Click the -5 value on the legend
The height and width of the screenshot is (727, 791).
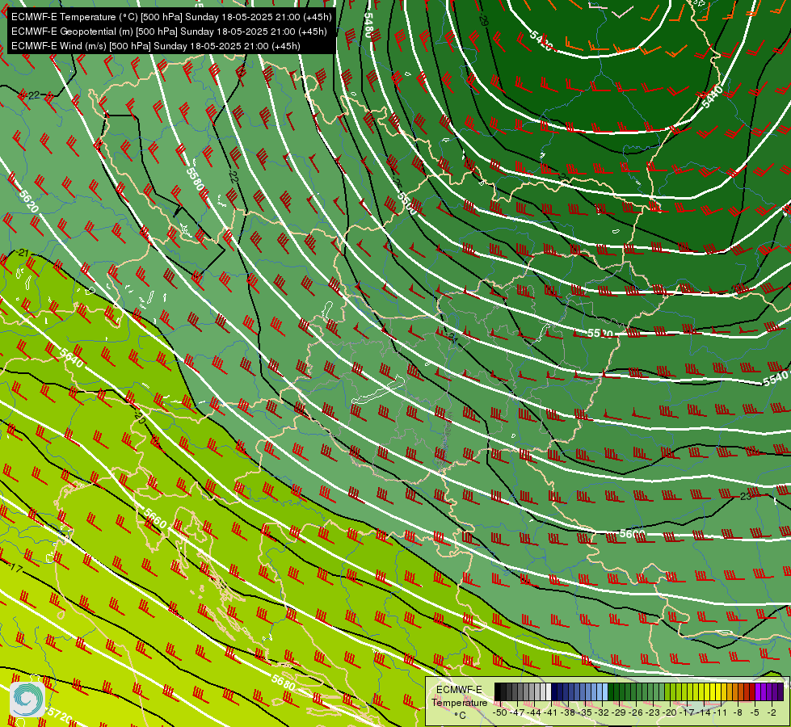click(755, 712)
